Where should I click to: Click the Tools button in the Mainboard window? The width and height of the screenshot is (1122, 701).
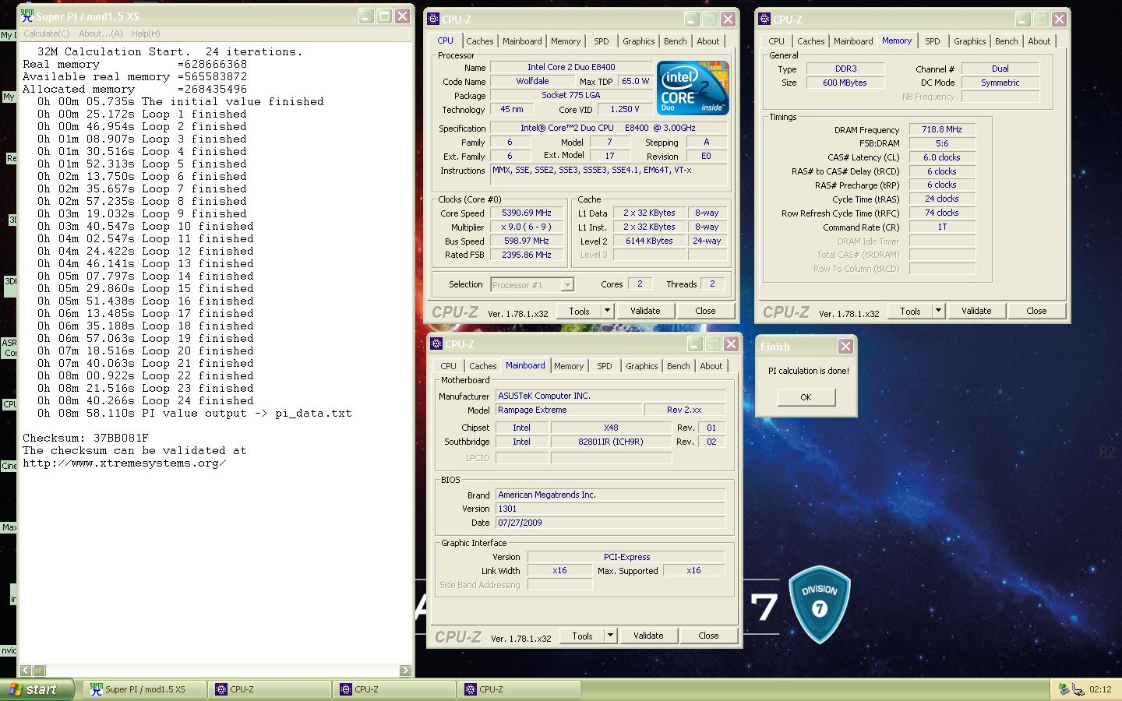583,636
